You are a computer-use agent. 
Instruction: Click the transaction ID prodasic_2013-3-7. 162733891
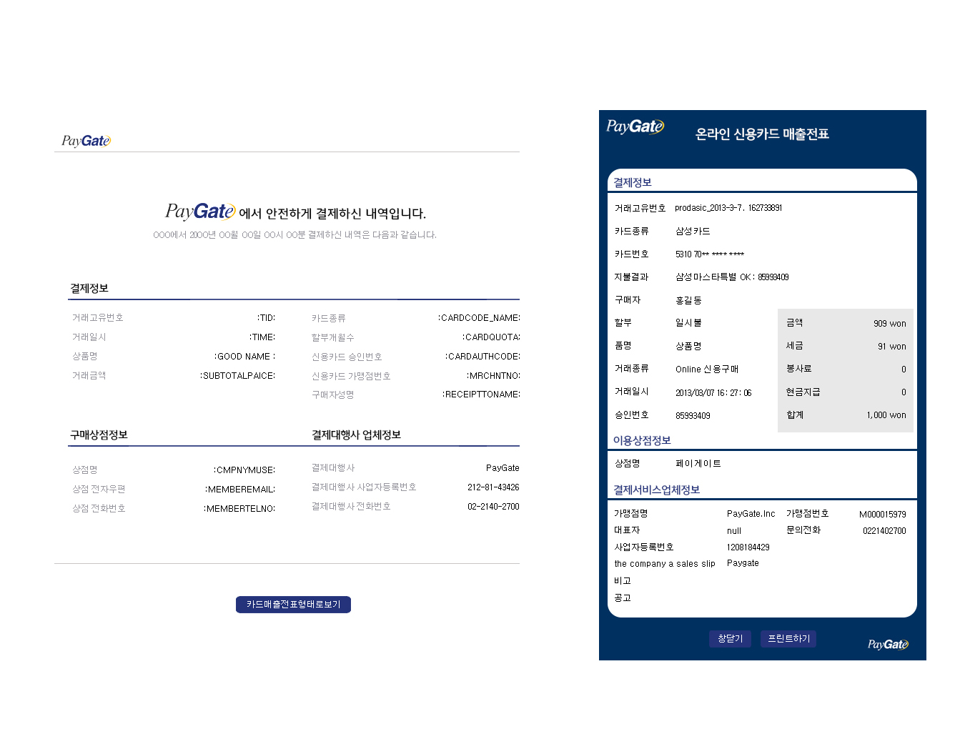coord(728,208)
